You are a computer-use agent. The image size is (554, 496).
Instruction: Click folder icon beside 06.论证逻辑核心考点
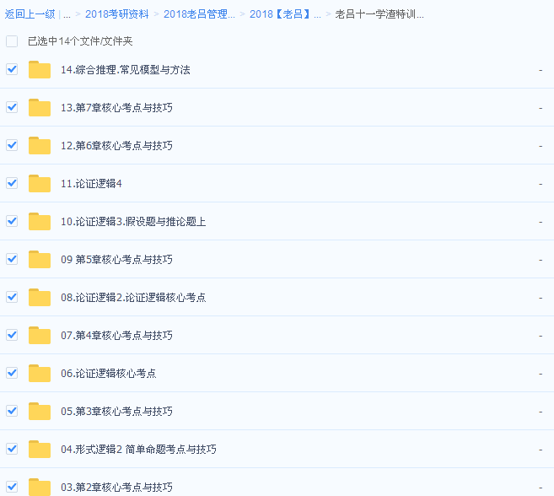tap(40, 374)
